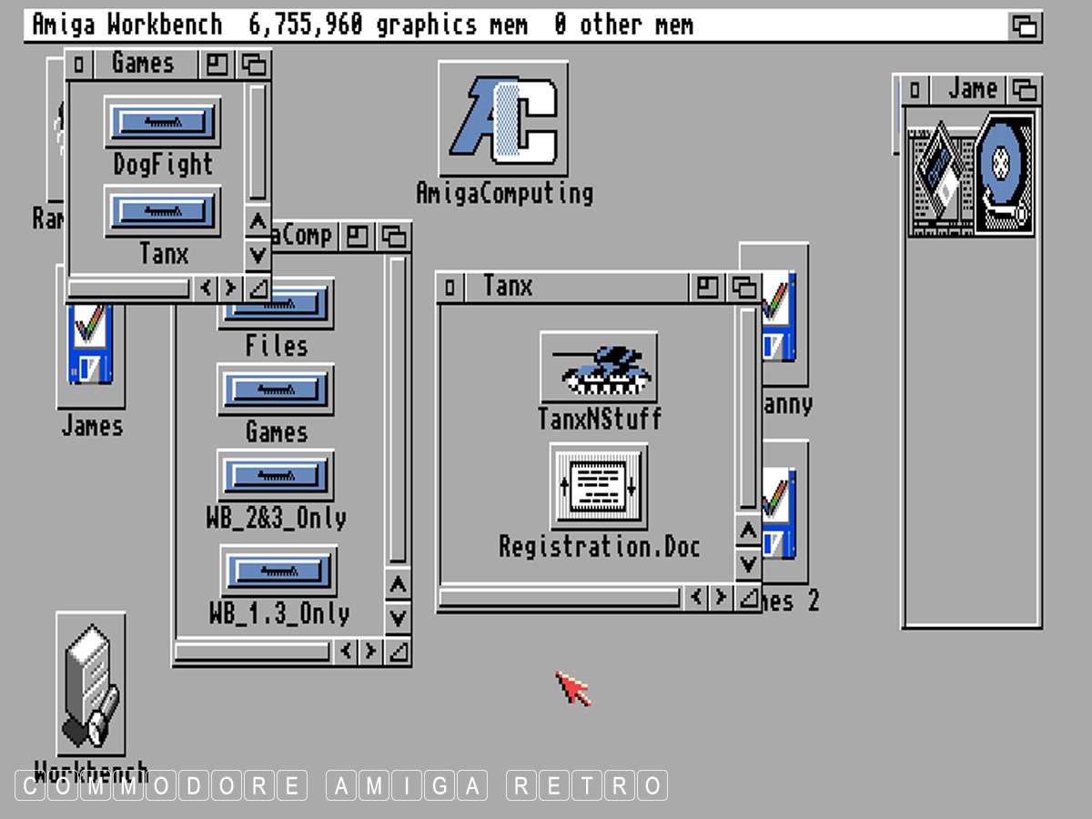Click the Games window depth gadget
Image resolution: width=1092 pixels, height=819 pixels.
(255, 65)
